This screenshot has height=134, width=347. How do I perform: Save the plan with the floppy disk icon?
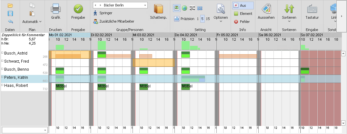[x=10, y=14]
